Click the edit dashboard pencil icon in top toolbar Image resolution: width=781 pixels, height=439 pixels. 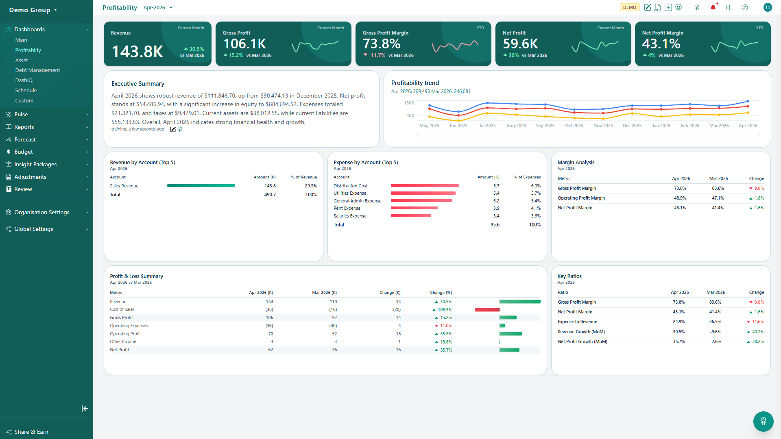click(647, 7)
